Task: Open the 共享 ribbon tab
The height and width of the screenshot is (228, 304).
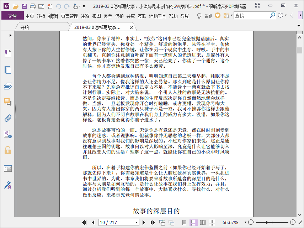Action: (x=131, y=16)
